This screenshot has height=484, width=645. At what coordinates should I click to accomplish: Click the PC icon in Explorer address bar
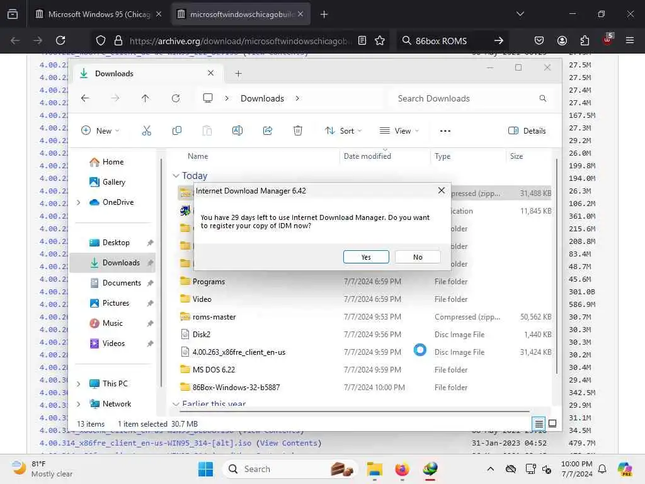(x=208, y=98)
